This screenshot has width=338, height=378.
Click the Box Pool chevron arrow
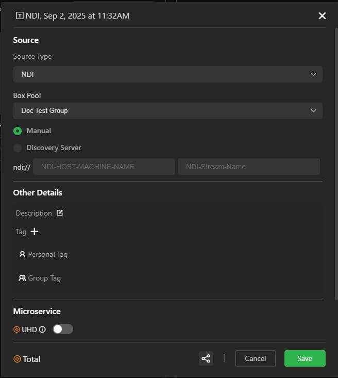coord(313,111)
